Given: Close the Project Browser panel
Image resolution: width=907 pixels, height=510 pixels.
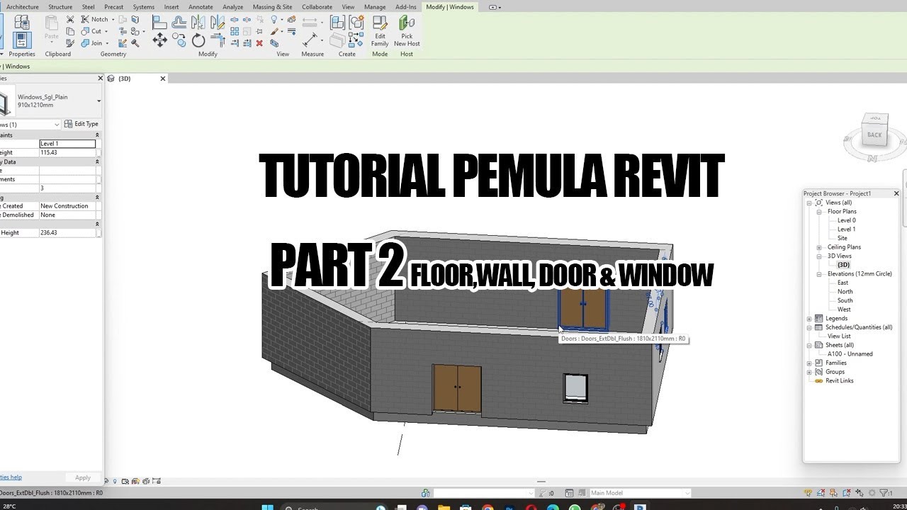Looking at the screenshot, I should (x=896, y=193).
